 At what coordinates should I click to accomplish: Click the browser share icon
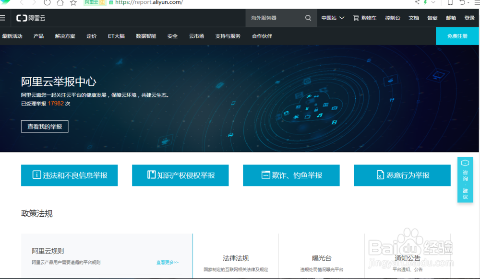tap(417, 2)
